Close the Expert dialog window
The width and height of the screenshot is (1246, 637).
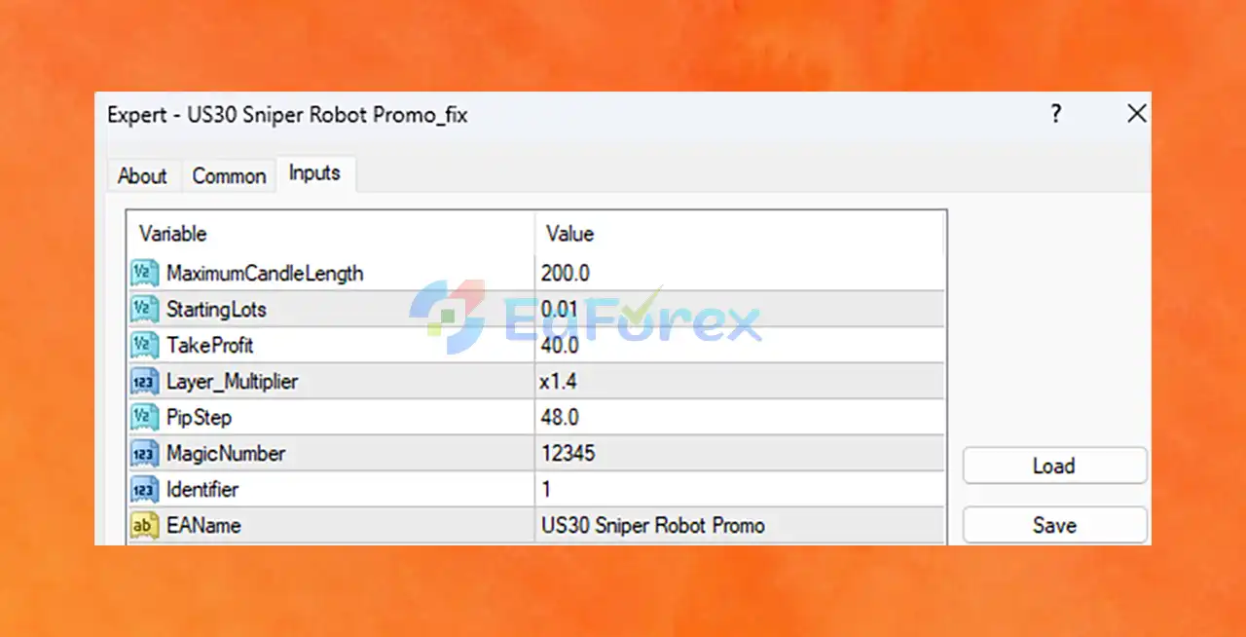click(1136, 114)
